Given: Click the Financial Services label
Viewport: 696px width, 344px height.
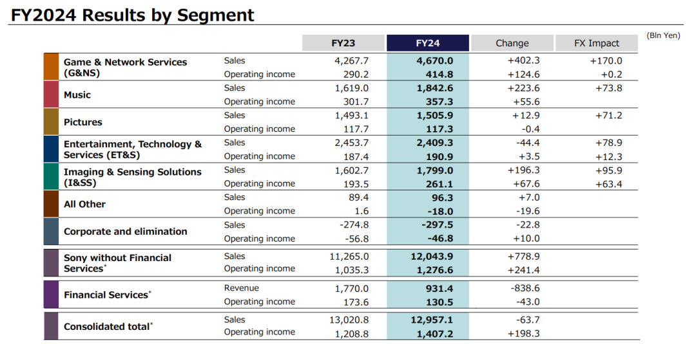Looking at the screenshot, I should point(108,294).
